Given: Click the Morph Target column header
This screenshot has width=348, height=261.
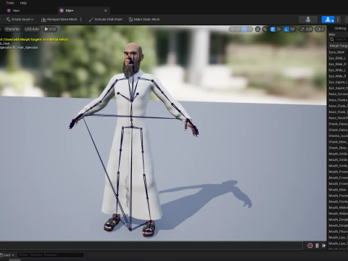Looking at the screenshot, I should tap(339, 46).
